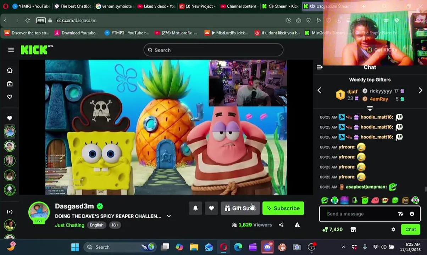Show previous top gifters with left arrow
Viewport: 427px width, 255px height.
[x=319, y=91]
